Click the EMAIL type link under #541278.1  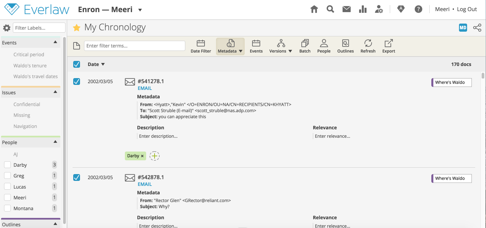145,88
